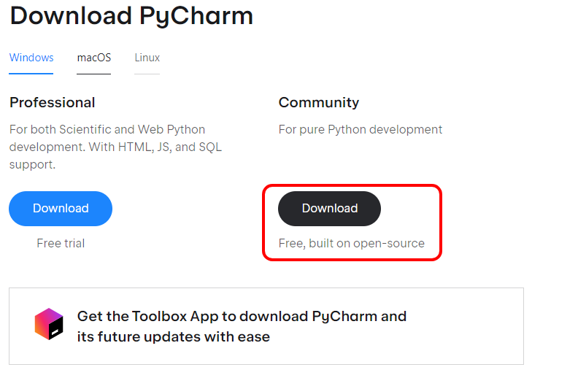Download PyCharm Professional with blue button

(61, 209)
